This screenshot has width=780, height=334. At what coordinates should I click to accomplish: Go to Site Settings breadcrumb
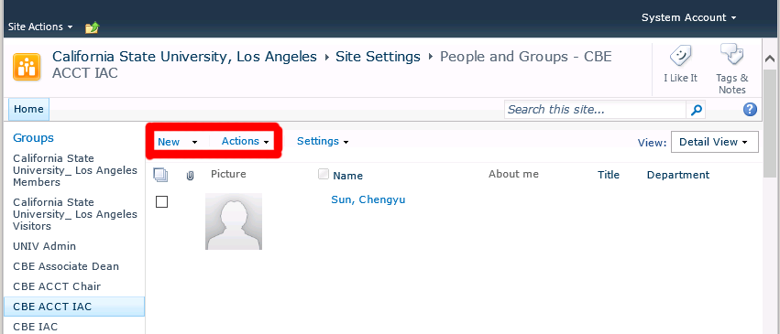[x=378, y=57]
